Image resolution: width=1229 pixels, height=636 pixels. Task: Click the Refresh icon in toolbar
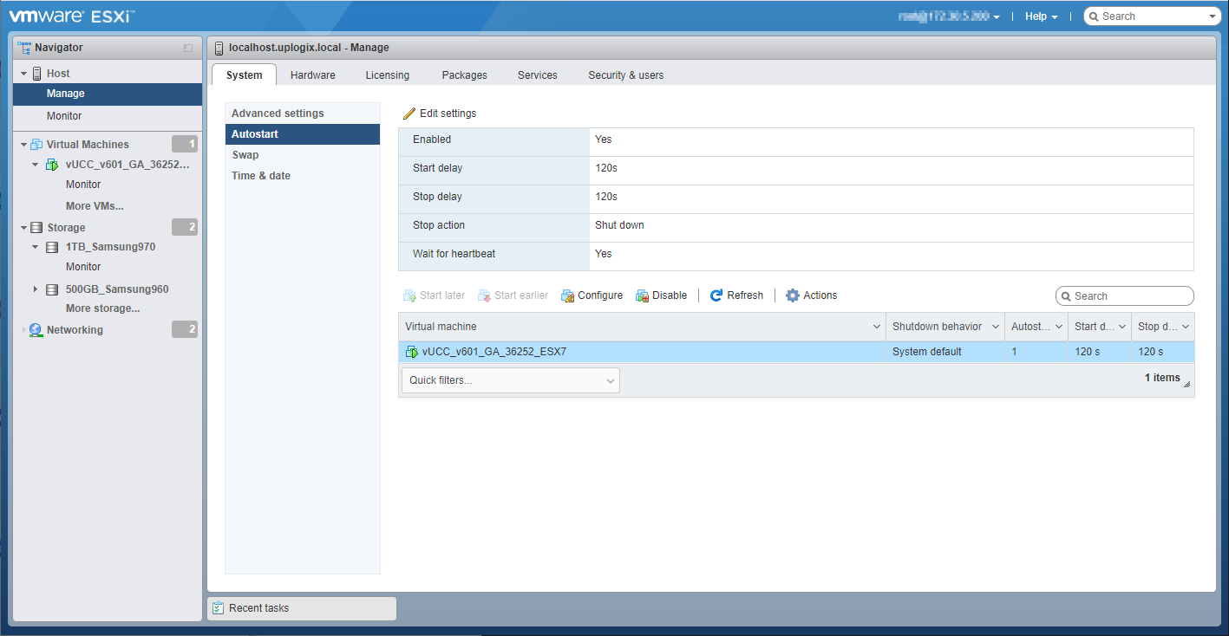point(716,295)
